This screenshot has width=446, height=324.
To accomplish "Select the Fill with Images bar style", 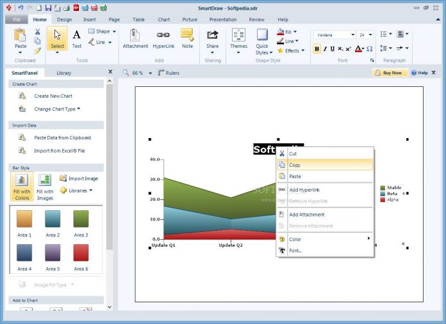I will click(45, 187).
